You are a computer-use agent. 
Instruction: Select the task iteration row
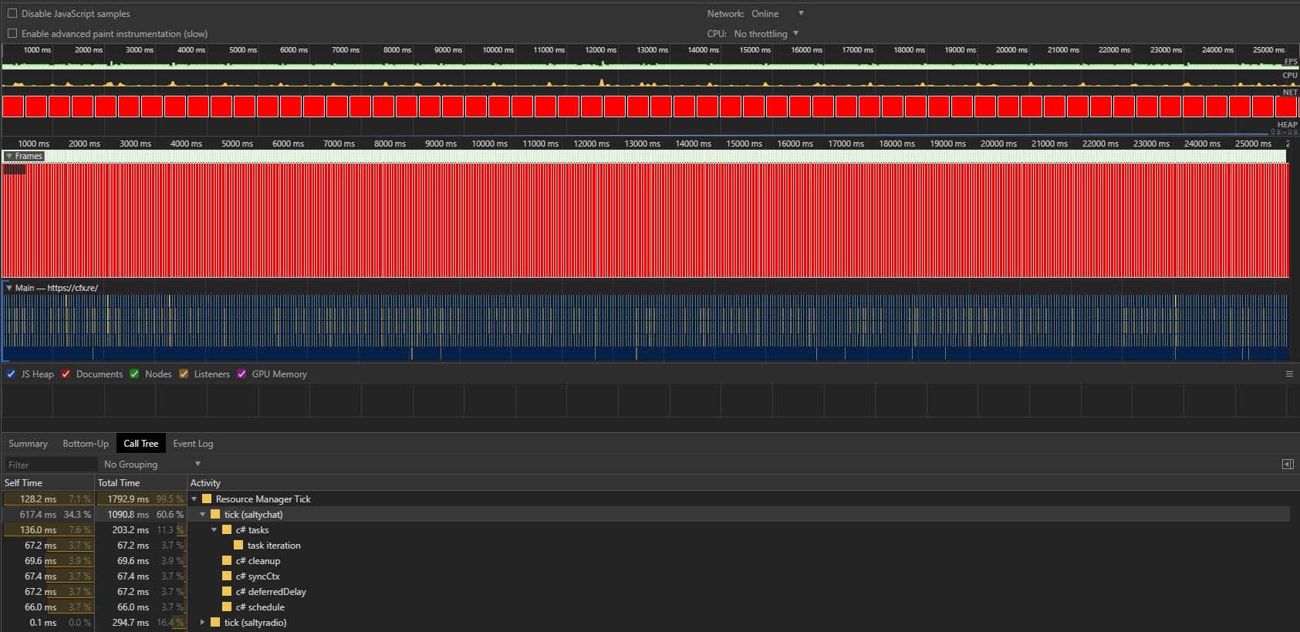pos(645,546)
